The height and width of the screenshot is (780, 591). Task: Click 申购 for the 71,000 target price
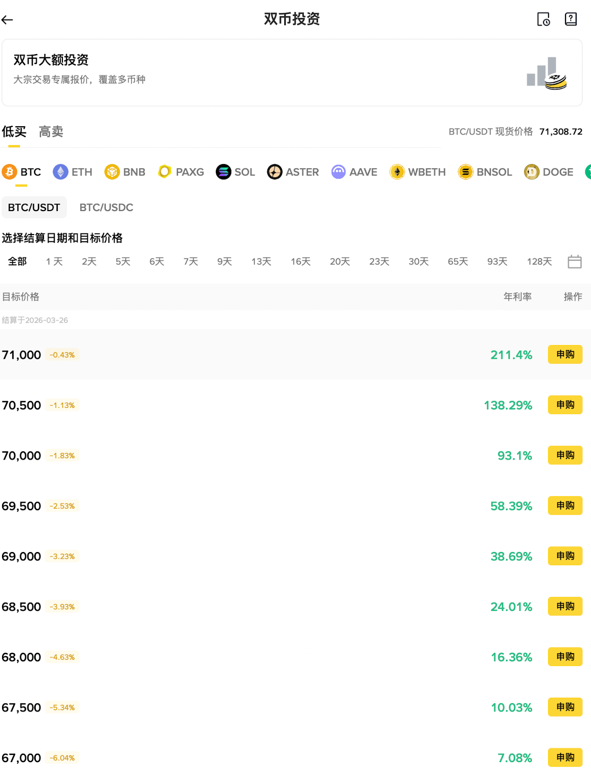tap(564, 354)
